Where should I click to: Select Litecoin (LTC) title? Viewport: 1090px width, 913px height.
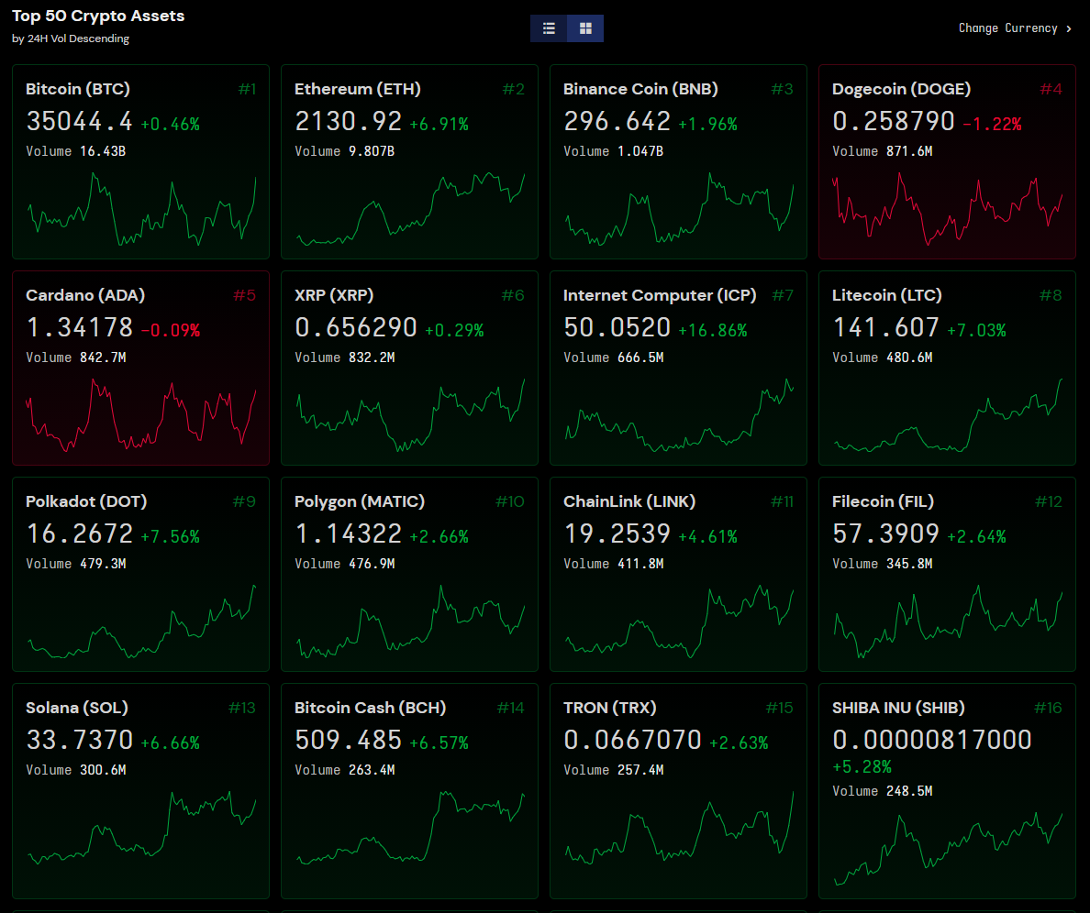(886, 295)
